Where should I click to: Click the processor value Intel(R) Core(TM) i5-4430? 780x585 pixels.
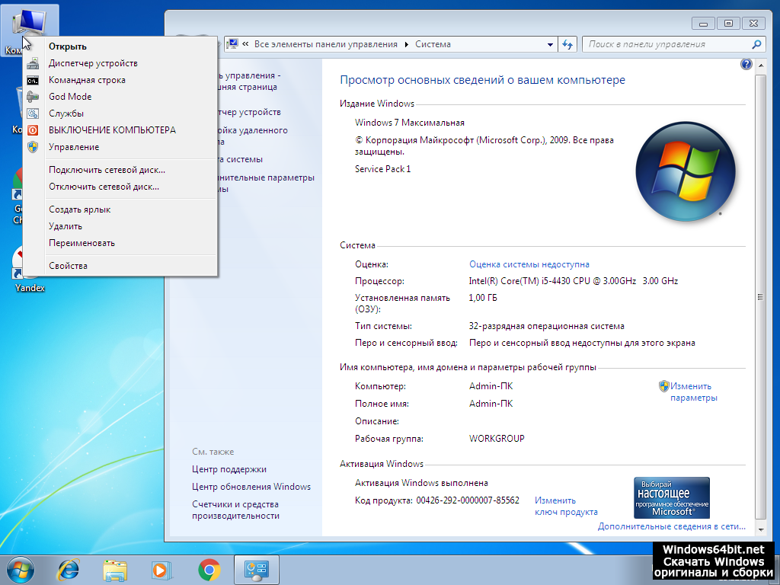click(573, 281)
